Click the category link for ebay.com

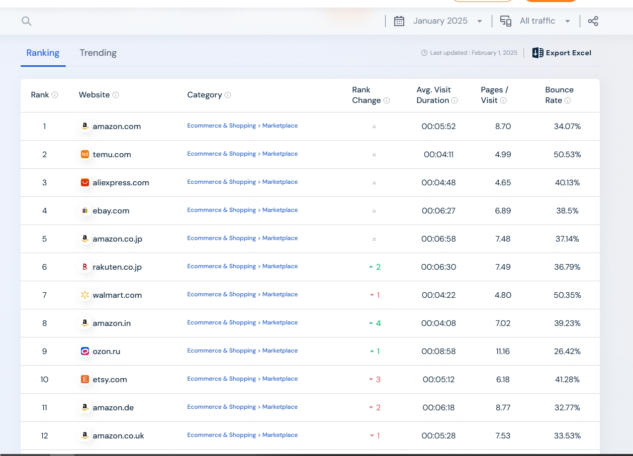point(242,210)
